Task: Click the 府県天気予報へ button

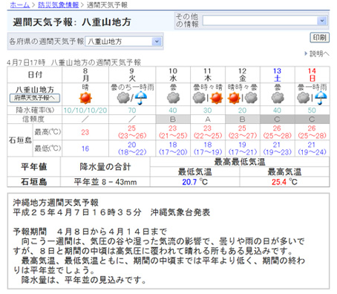Action: 35,98
